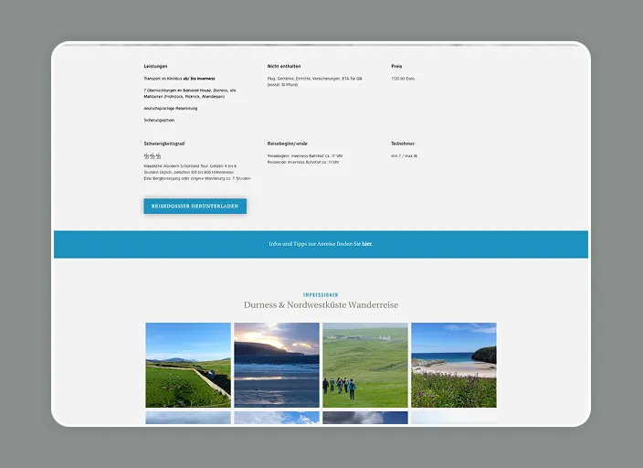Open the sandy beach with turquoise sea photo
Image resolution: width=643 pixels, height=468 pixels.
[x=453, y=365]
